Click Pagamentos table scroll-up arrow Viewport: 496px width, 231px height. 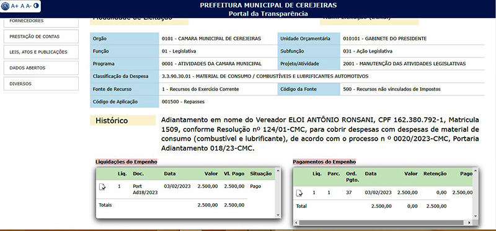[476, 171]
